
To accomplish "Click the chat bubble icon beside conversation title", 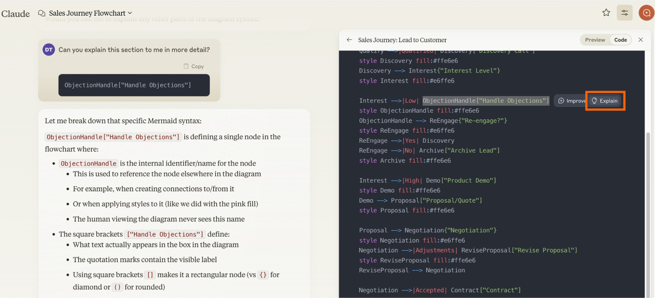I will (x=42, y=13).
